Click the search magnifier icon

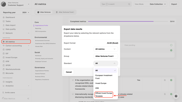pos(129,4)
